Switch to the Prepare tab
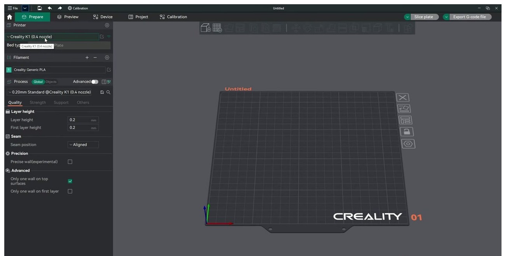 click(33, 17)
